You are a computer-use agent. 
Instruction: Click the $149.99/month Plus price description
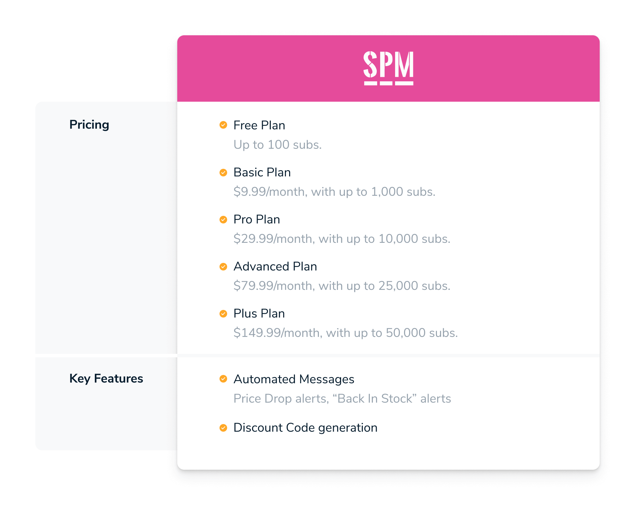pyautogui.click(x=346, y=333)
